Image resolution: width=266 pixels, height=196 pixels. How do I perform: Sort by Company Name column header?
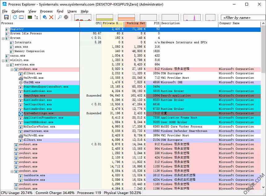[239, 24]
